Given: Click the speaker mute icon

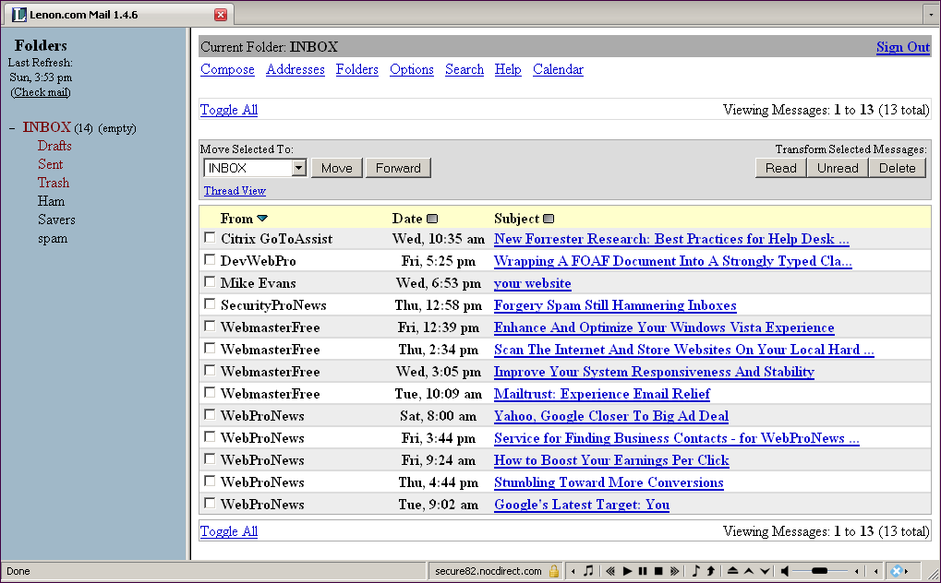Looking at the screenshot, I should click(x=784, y=571).
